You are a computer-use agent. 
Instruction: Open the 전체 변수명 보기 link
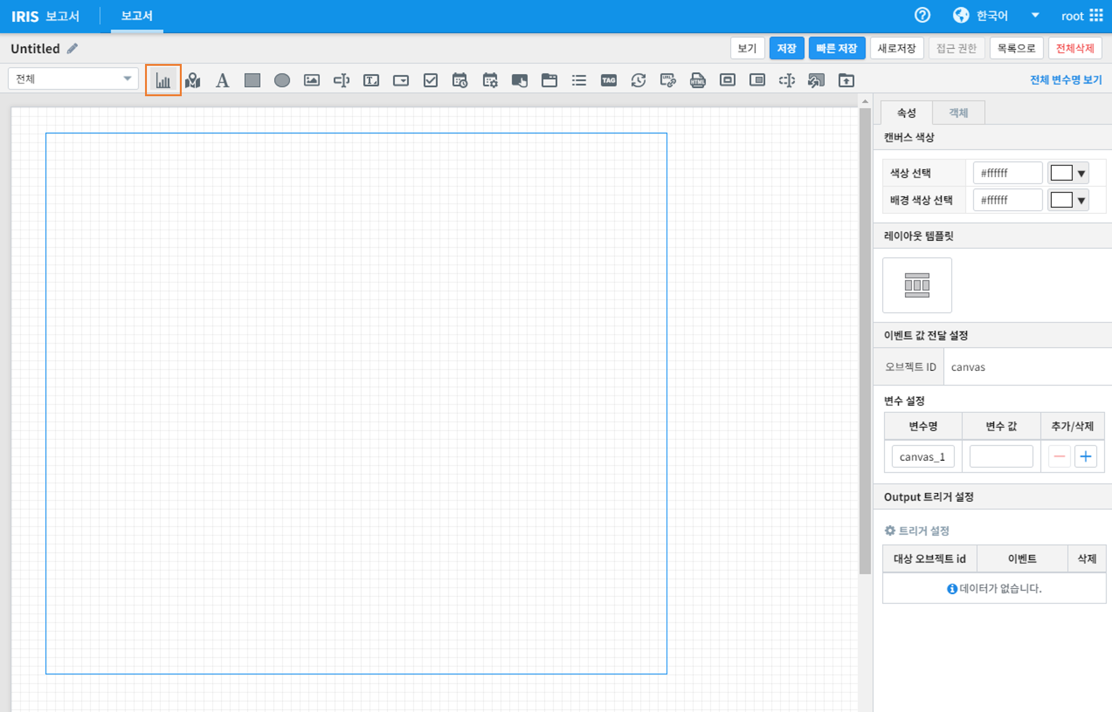tap(1066, 80)
